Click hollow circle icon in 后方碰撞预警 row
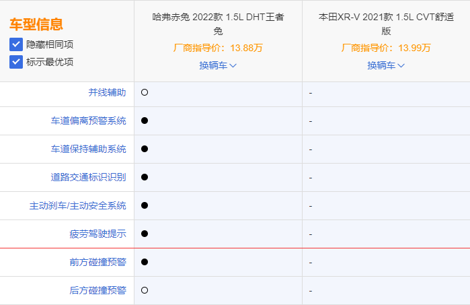This screenshot has width=470, height=305. point(145,290)
